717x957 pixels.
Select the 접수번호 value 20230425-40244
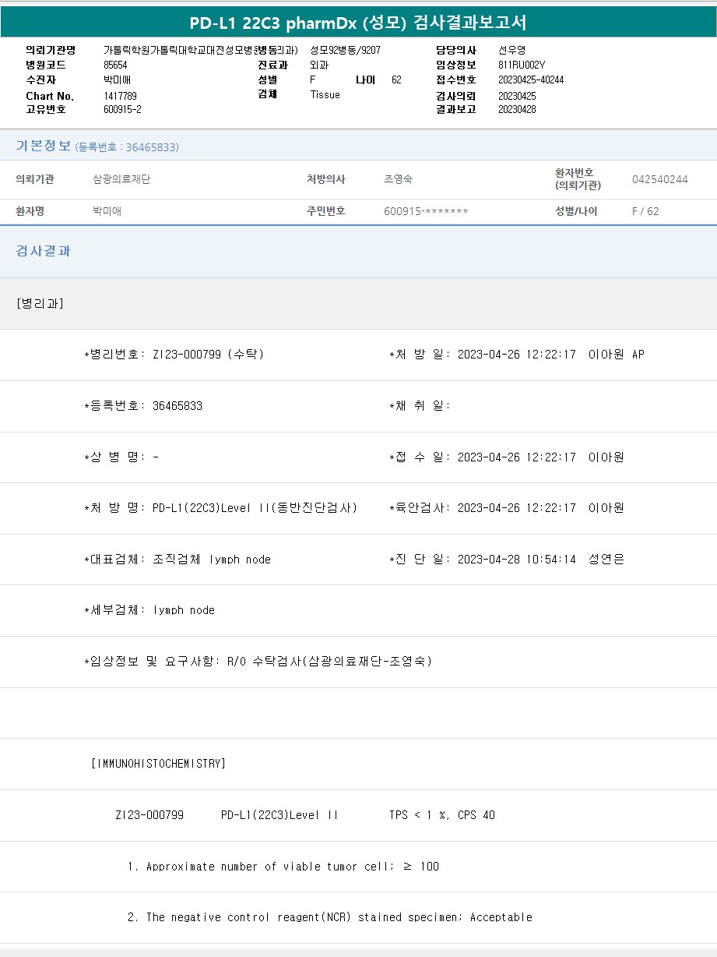(x=531, y=80)
